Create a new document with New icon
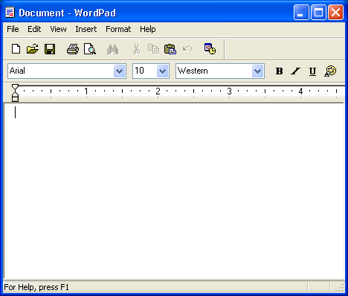The height and width of the screenshot is (296, 348). (x=16, y=49)
